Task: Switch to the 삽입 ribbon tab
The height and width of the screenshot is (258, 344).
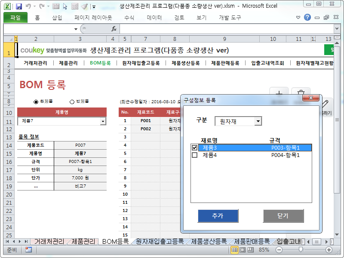Action: pyautogui.click(x=57, y=18)
